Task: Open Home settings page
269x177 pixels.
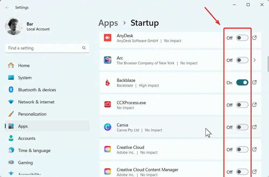Action: (x=47, y=65)
